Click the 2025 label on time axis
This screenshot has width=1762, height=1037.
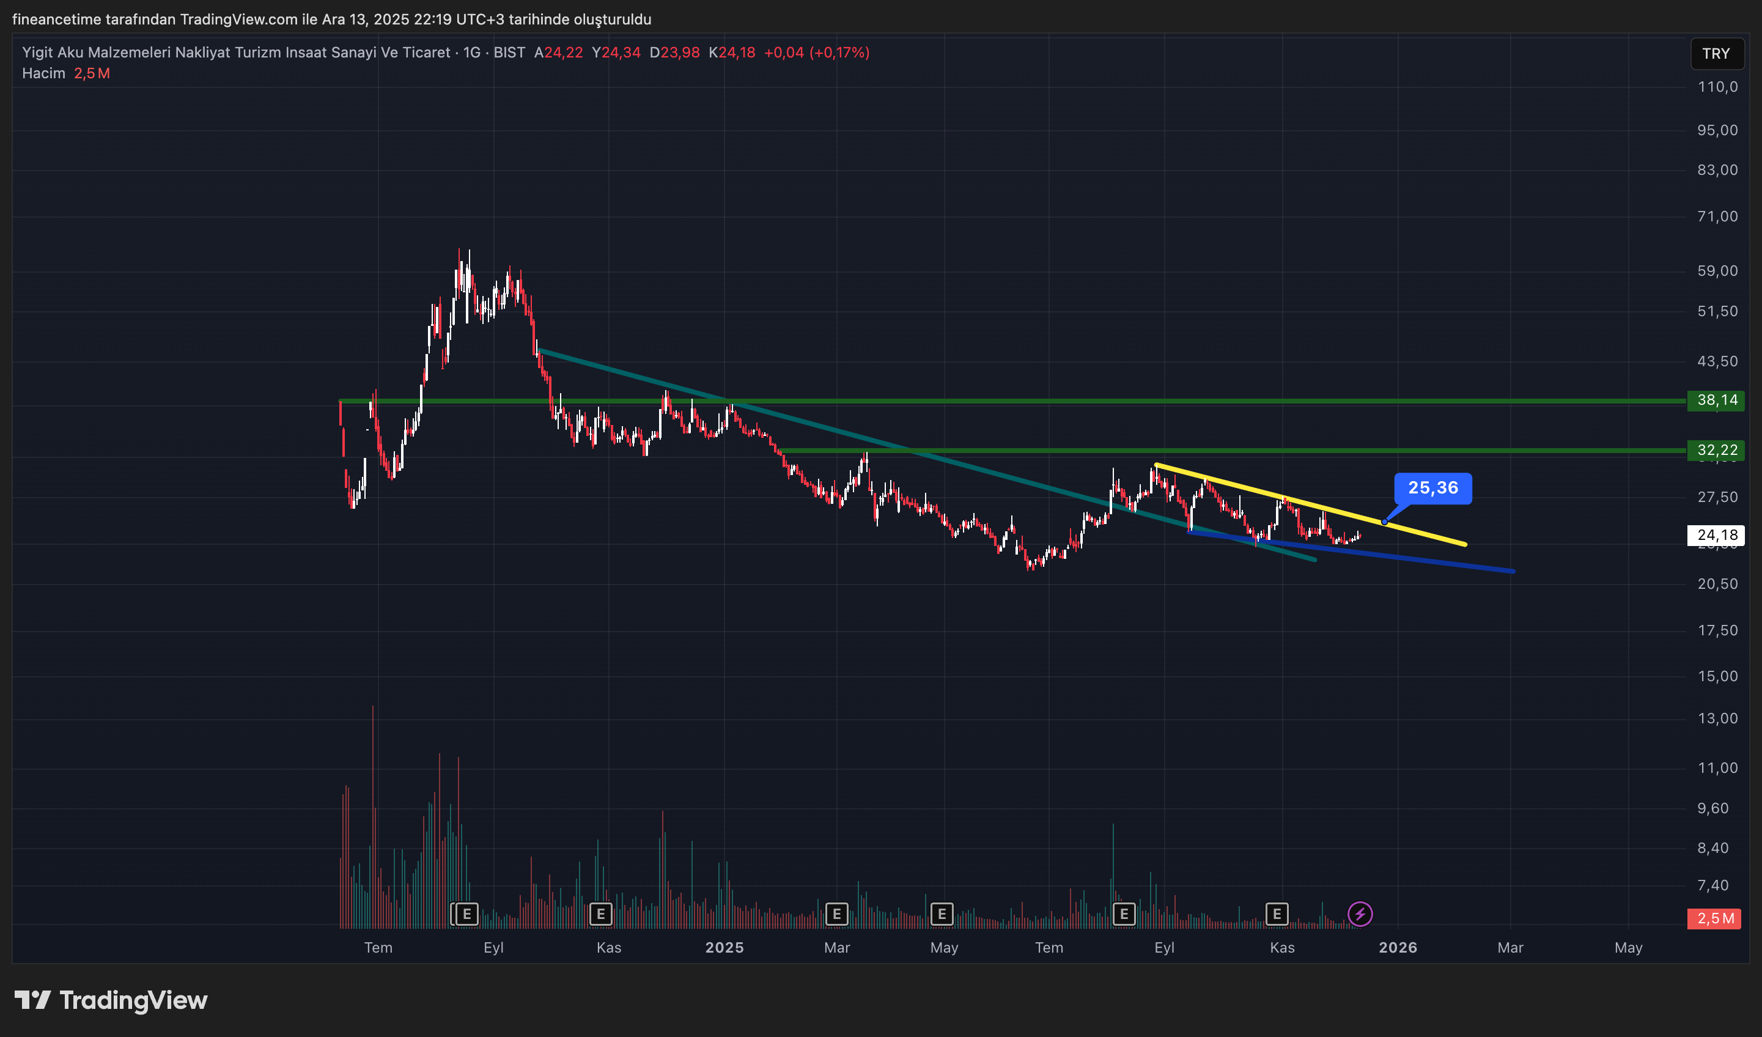click(x=724, y=948)
